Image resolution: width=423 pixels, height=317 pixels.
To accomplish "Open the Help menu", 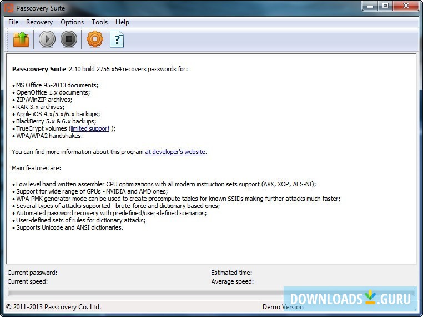I will tap(122, 22).
